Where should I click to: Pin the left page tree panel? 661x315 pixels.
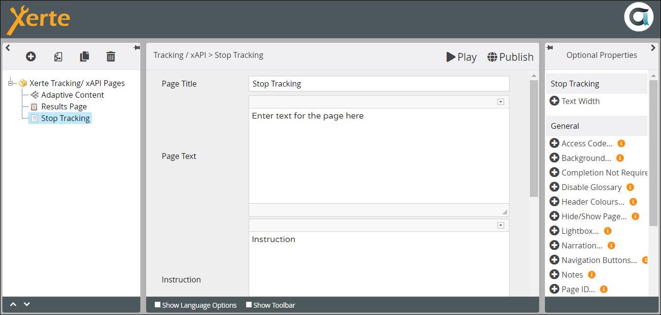coord(137,48)
